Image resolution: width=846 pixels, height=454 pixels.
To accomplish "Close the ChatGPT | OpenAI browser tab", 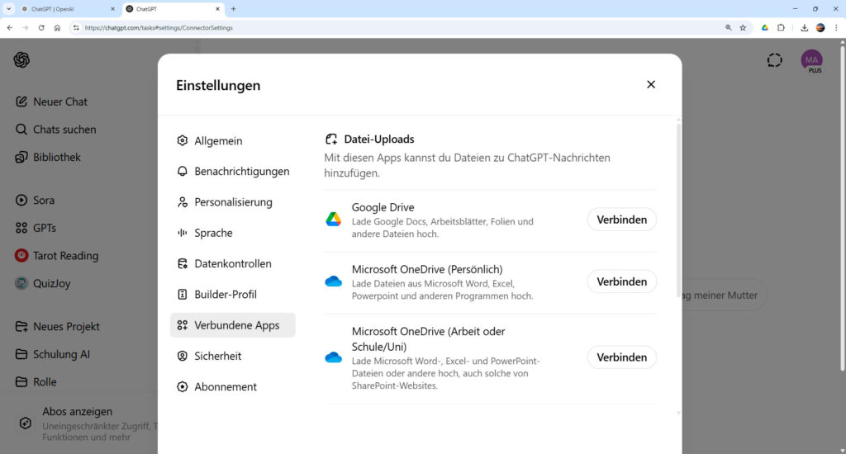I will click(x=112, y=9).
